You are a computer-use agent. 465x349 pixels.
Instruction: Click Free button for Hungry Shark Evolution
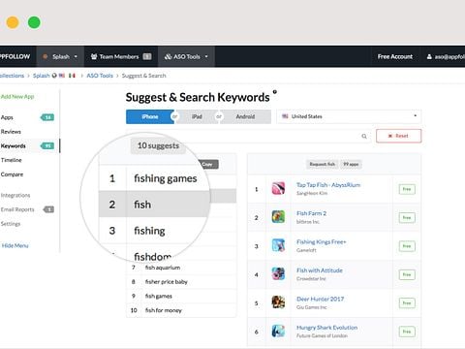pos(407,332)
